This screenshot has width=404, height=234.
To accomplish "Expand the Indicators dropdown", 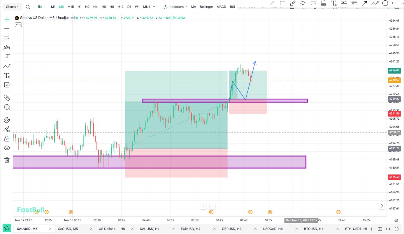I will [175, 7].
